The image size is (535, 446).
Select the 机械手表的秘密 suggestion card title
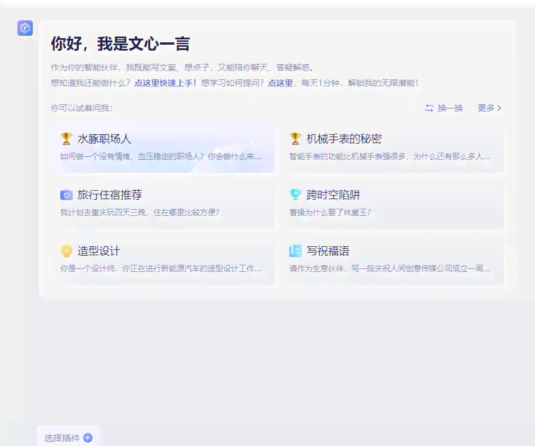344,139
